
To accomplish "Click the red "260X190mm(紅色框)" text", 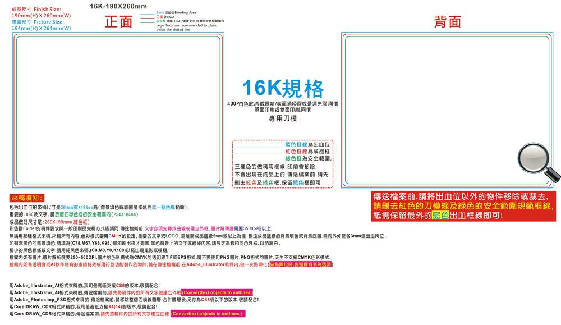I will (x=67, y=222).
